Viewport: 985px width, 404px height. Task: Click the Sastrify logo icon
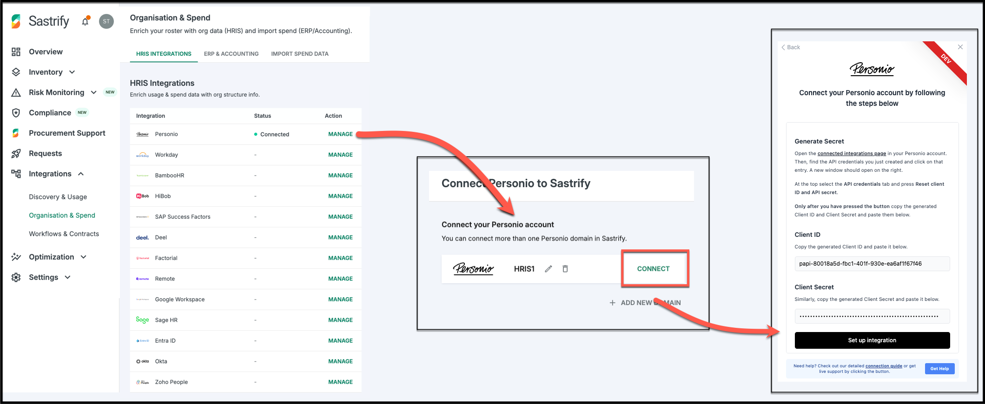pos(16,21)
